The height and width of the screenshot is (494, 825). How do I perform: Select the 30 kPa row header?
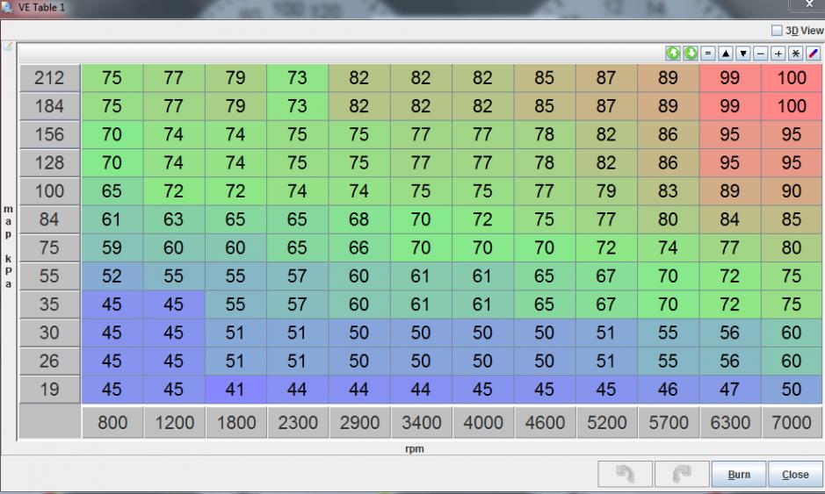click(49, 333)
